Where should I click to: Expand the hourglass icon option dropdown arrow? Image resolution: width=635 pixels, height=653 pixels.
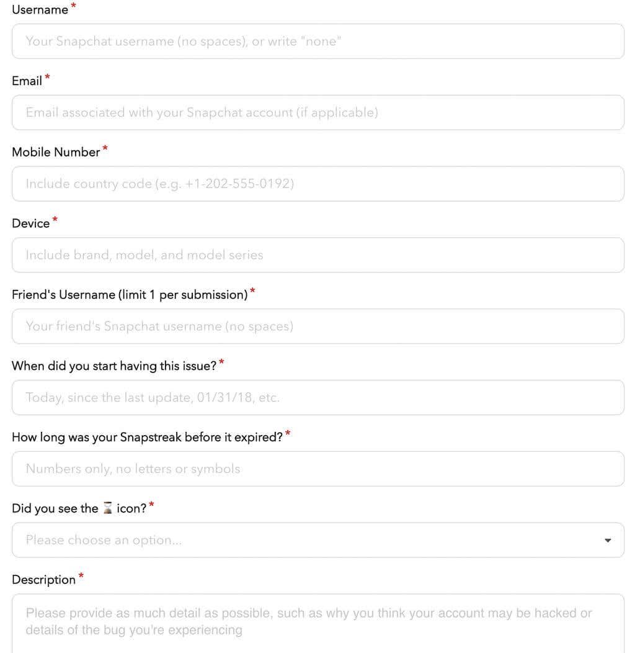point(608,540)
